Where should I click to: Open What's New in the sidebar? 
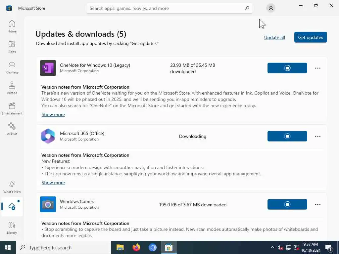[x=12, y=187]
